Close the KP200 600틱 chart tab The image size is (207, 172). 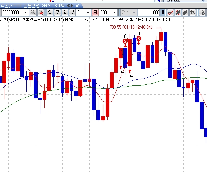77,6
